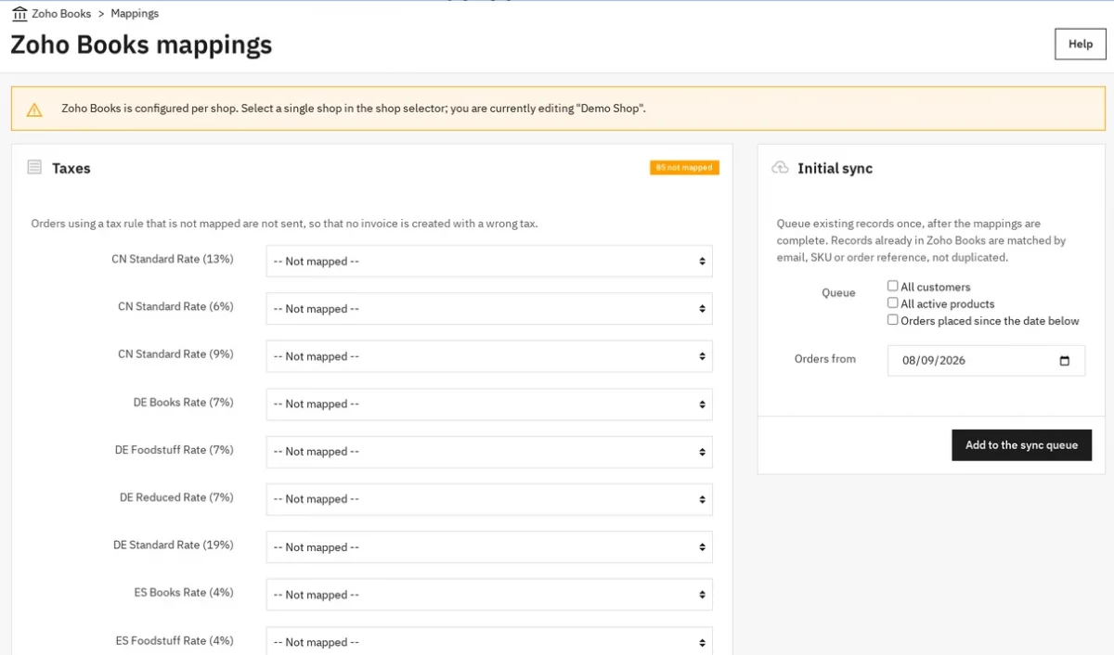This screenshot has width=1114, height=655.
Task: Open the CN Standard Rate (9%) dropdown
Action: pyautogui.click(x=489, y=356)
